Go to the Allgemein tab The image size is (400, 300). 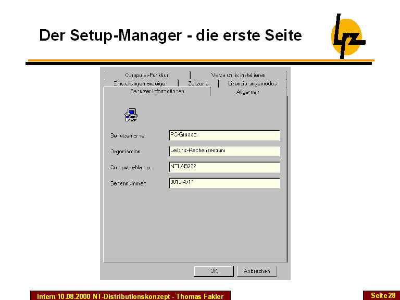click(x=248, y=92)
